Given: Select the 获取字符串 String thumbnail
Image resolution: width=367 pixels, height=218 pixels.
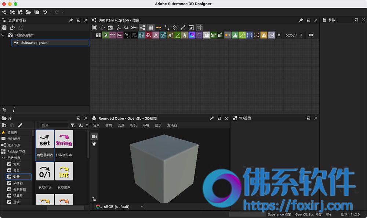Looking at the screenshot, I should pos(64,139).
